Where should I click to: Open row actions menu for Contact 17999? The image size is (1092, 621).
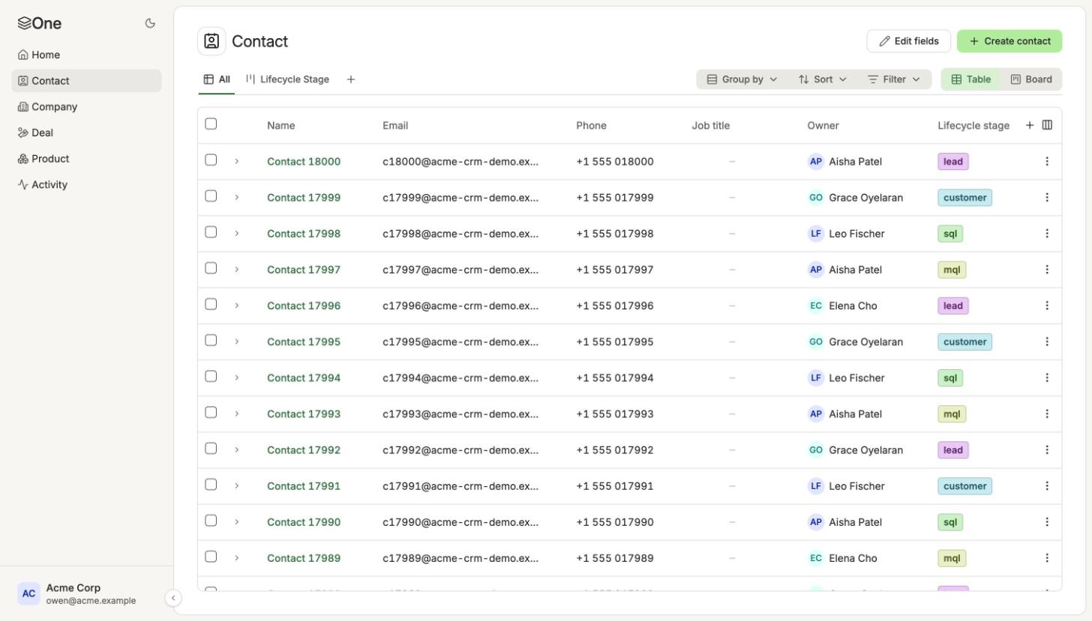click(1047, 198)
